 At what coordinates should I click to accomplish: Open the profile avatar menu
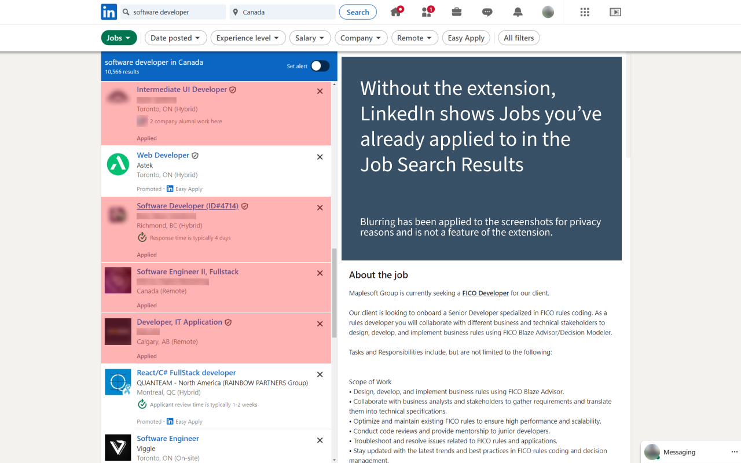[548, 12]
